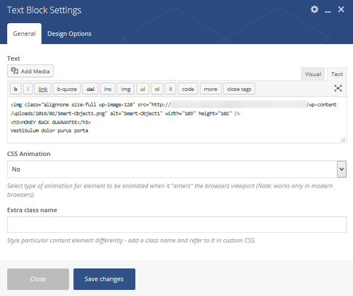Open the settings gear icon in header
This screenshot has width=353, height=296.
pyautogui.click(x=314, y=9)
